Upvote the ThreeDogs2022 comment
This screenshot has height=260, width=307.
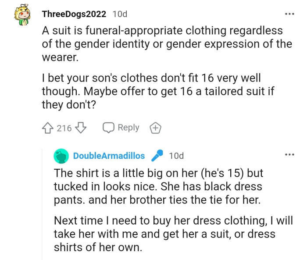coord(48,128)
